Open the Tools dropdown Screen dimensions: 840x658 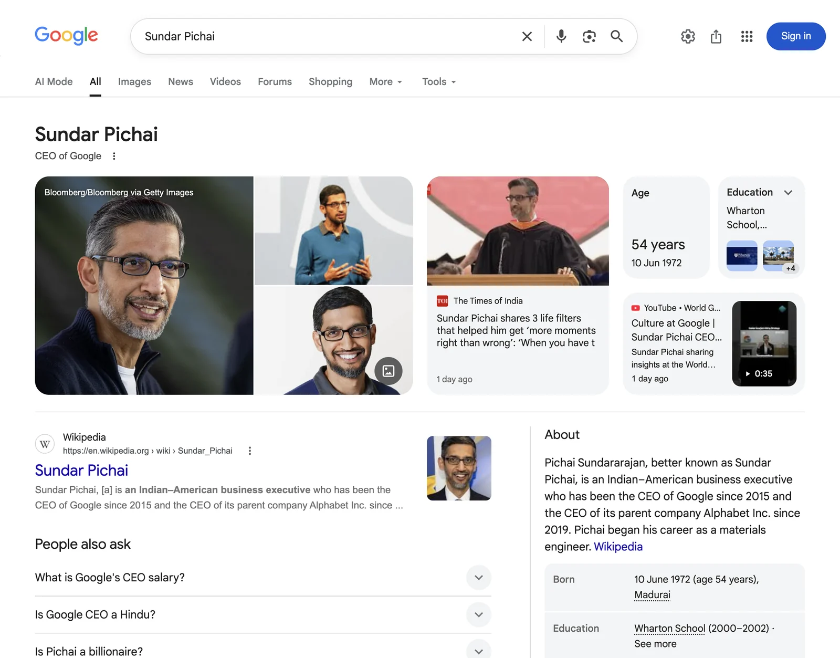(439, 81)
